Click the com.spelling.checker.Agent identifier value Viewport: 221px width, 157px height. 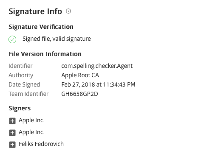pyautogui.click(x=97, y=66)
